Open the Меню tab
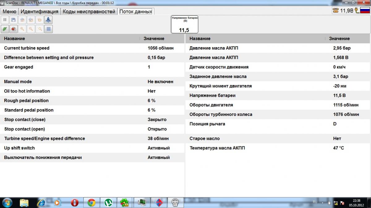Screen dimensions: 371x208 tap(9, 11)
